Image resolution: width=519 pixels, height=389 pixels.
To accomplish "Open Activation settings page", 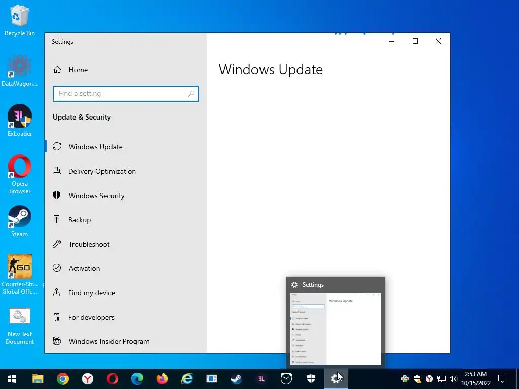I will click(126, 268).
